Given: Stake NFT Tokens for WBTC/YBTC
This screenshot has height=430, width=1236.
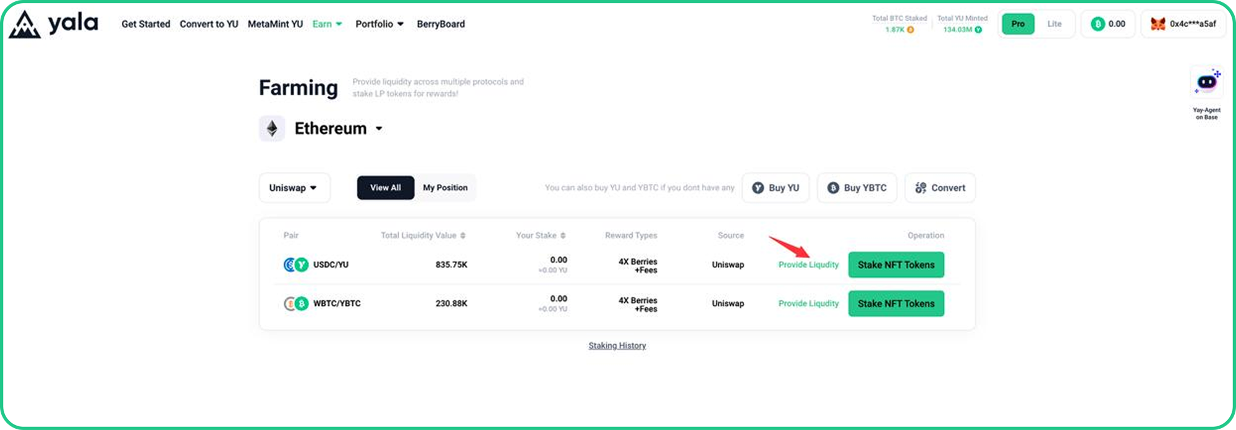Looking at the screenshot, I should (896, 304).
